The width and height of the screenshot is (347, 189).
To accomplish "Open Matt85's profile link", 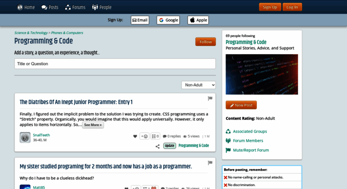I will coord(39,187).
